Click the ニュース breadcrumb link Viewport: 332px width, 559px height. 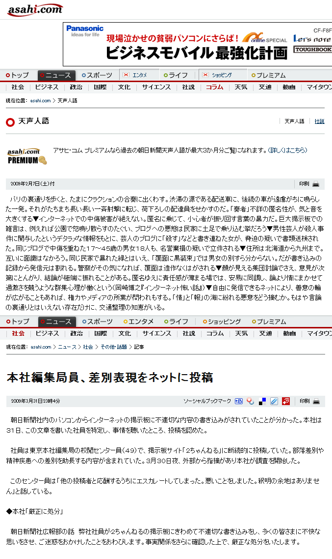(x=67, y=347)
